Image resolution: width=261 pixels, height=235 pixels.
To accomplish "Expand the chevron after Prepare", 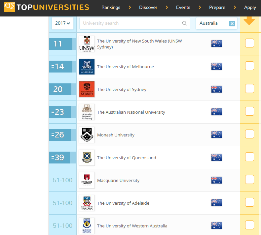I will pyautogui.click(x=235, y=7).
